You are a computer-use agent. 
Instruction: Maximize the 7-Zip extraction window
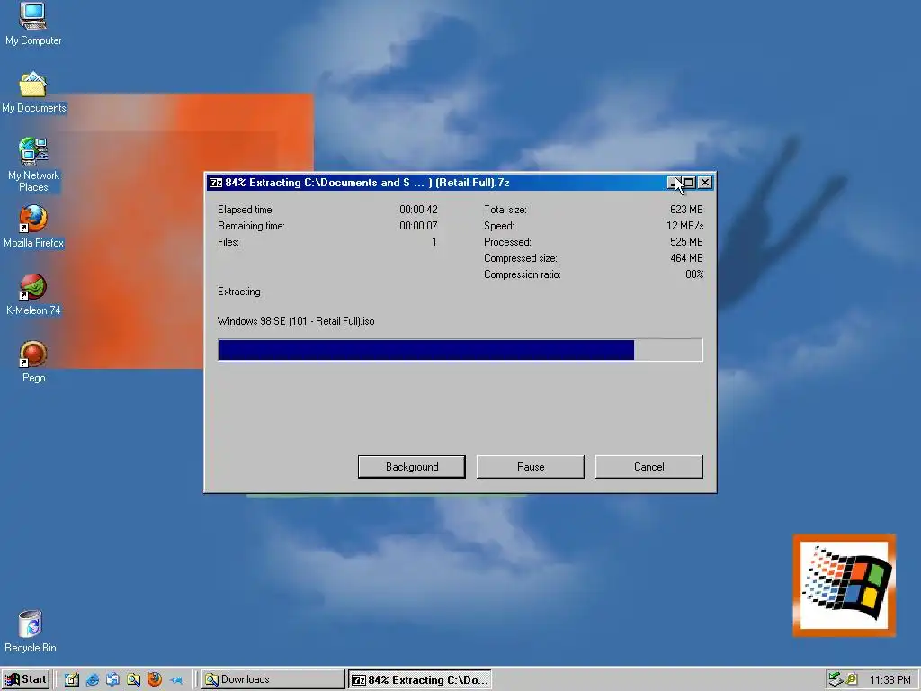tap(690, 183)
